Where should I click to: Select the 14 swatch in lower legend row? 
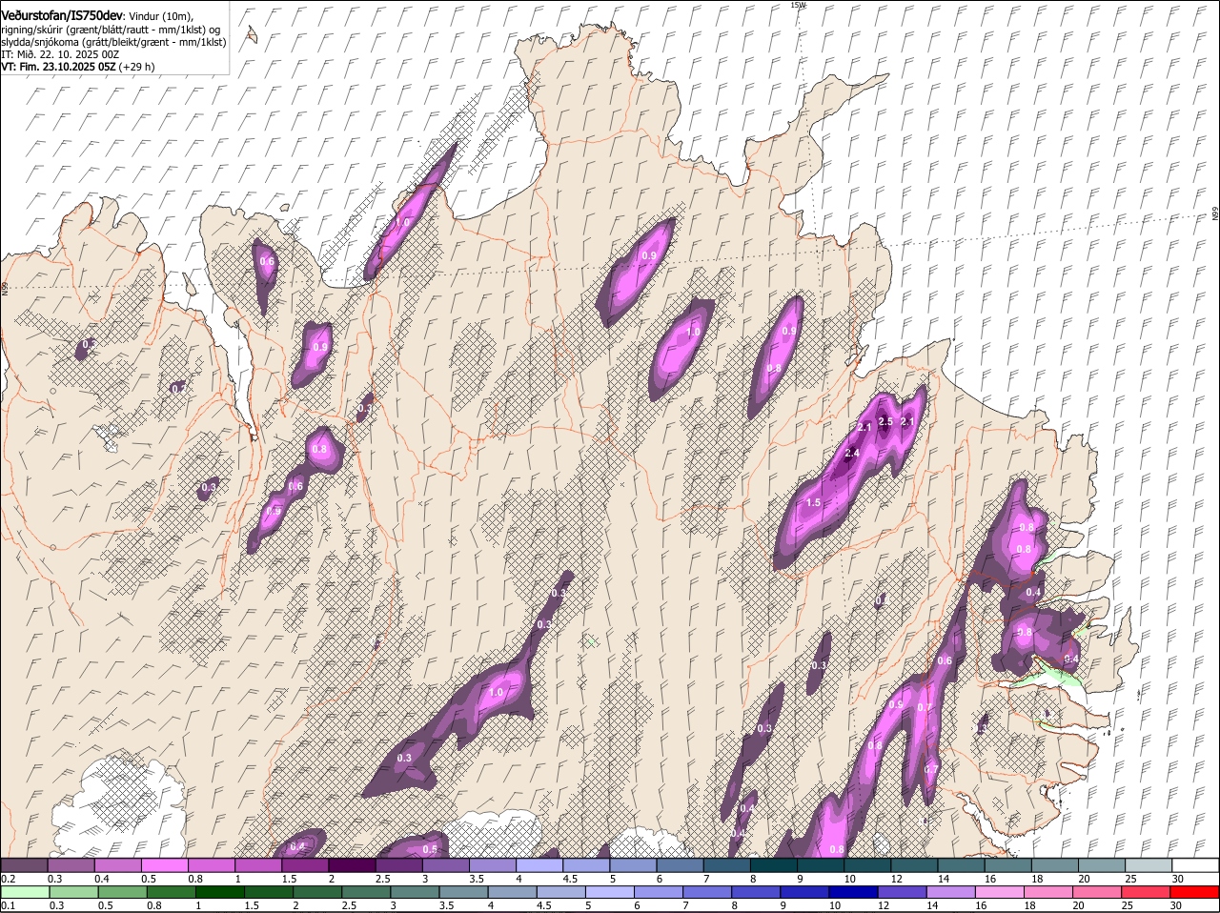949,893
